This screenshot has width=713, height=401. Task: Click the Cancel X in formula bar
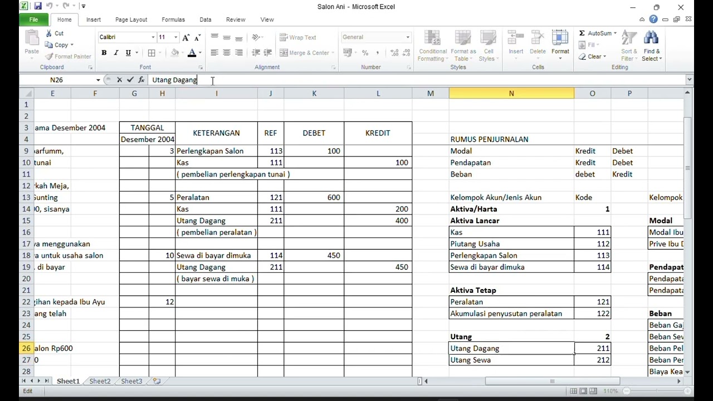[119, 80]
